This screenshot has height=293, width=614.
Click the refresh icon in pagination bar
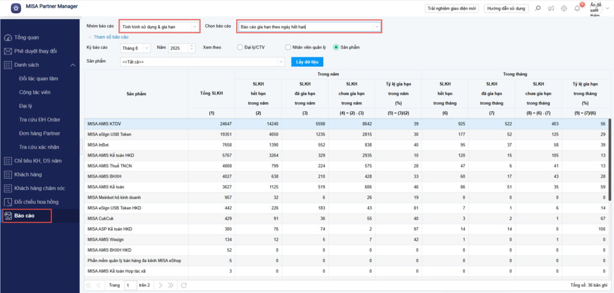pos(184,285)
